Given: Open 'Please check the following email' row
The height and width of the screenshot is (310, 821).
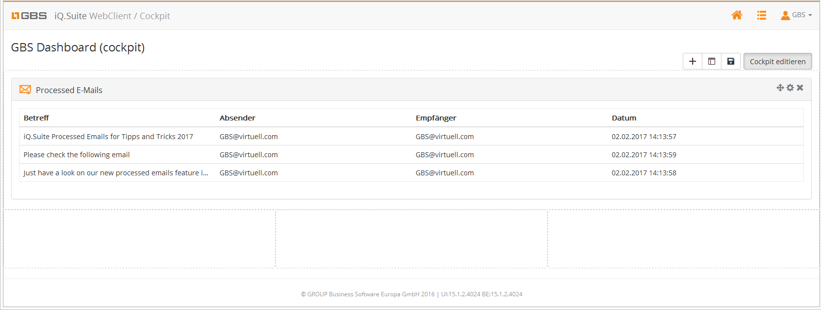Looking at the screenshot, I should [76, 155].
